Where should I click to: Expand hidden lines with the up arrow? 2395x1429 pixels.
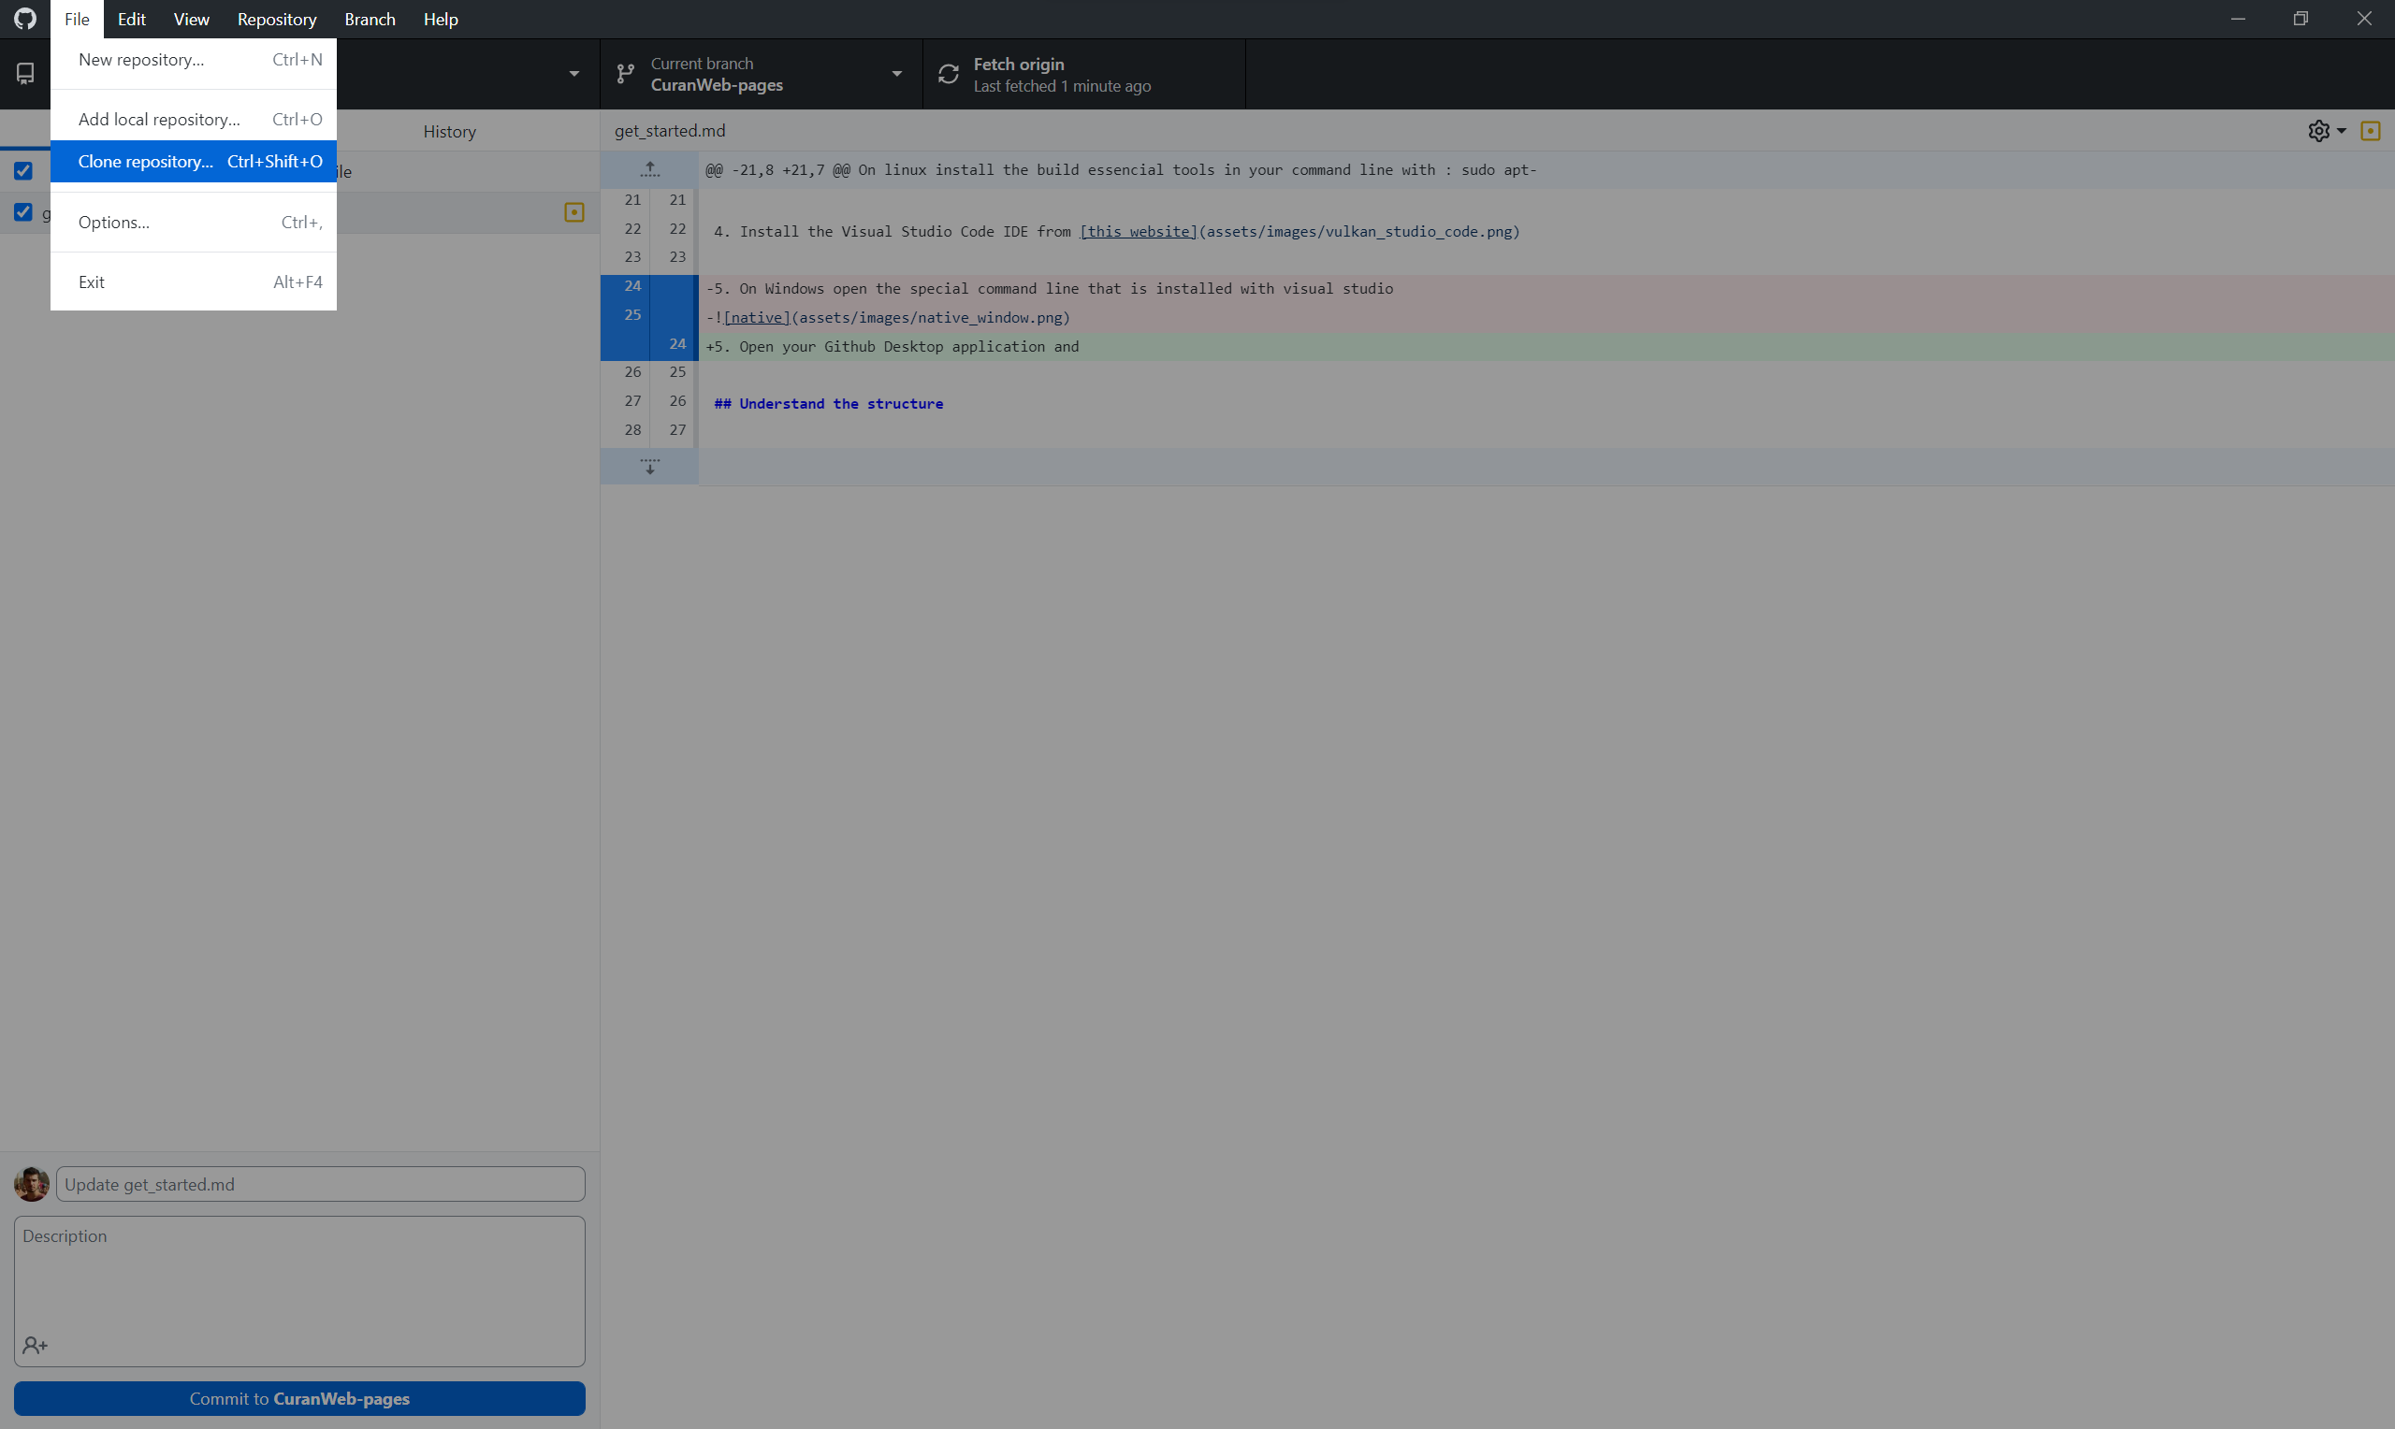point(649,168)
